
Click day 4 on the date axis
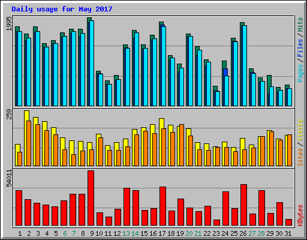pyautogui.click(x=47, y=233)
